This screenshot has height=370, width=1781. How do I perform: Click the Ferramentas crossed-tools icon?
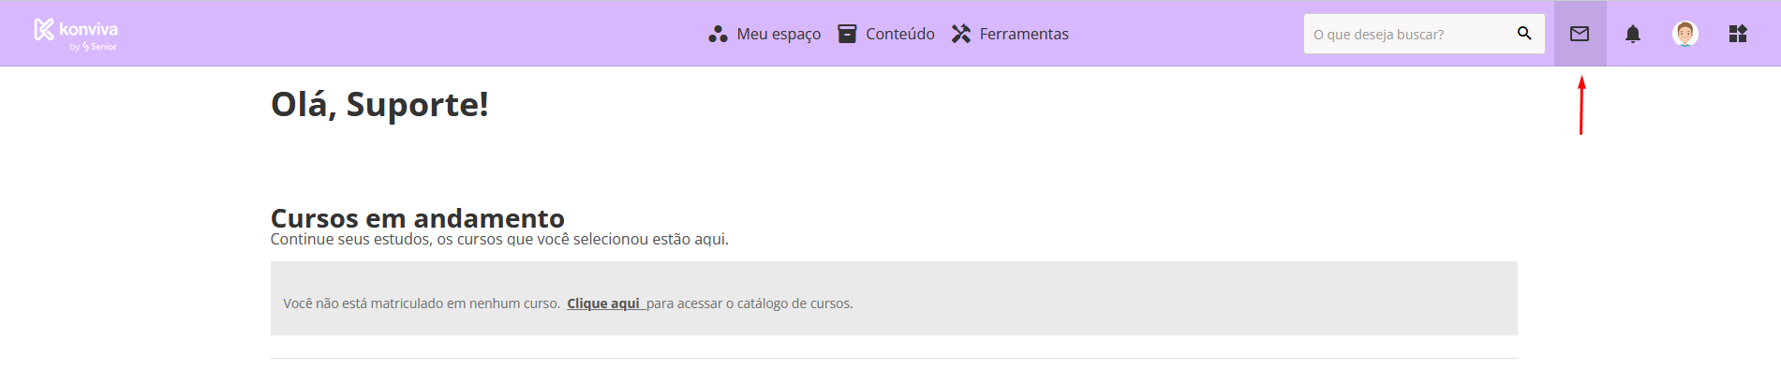(x=961, y=34)
